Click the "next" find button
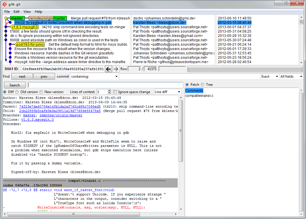306x219 pixels. 22,76
